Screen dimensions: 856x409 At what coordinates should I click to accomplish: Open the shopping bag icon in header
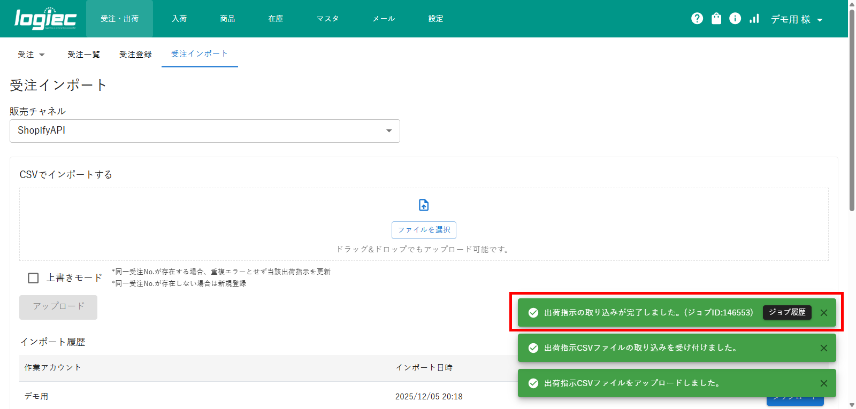click(716, 19)
